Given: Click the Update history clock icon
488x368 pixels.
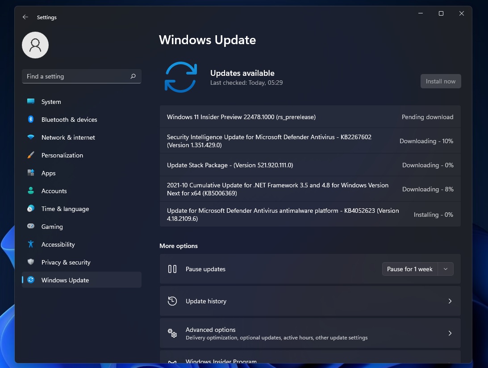Looking at the screenshot, I should (x=172, y=301).
